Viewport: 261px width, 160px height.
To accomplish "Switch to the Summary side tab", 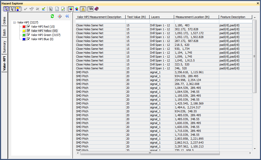I will (x=4, y=47).
